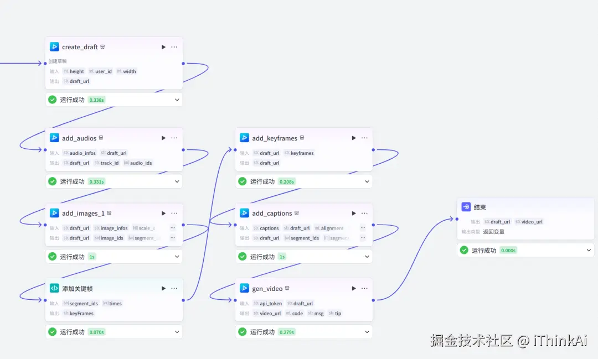Click the green success checkmark on add_audios

52,181
